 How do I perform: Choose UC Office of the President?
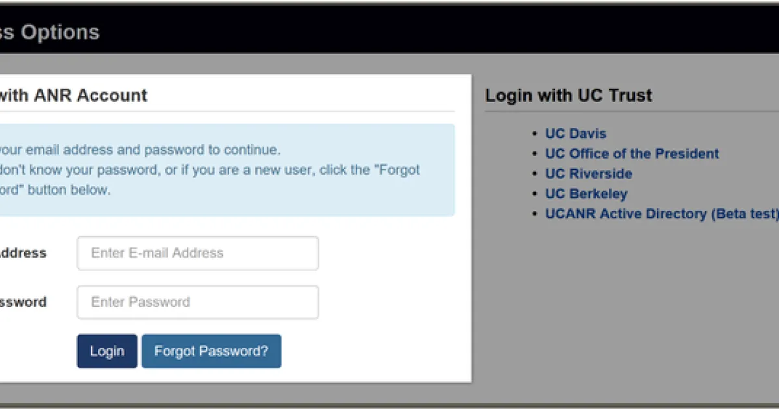[x=632, y=154]
